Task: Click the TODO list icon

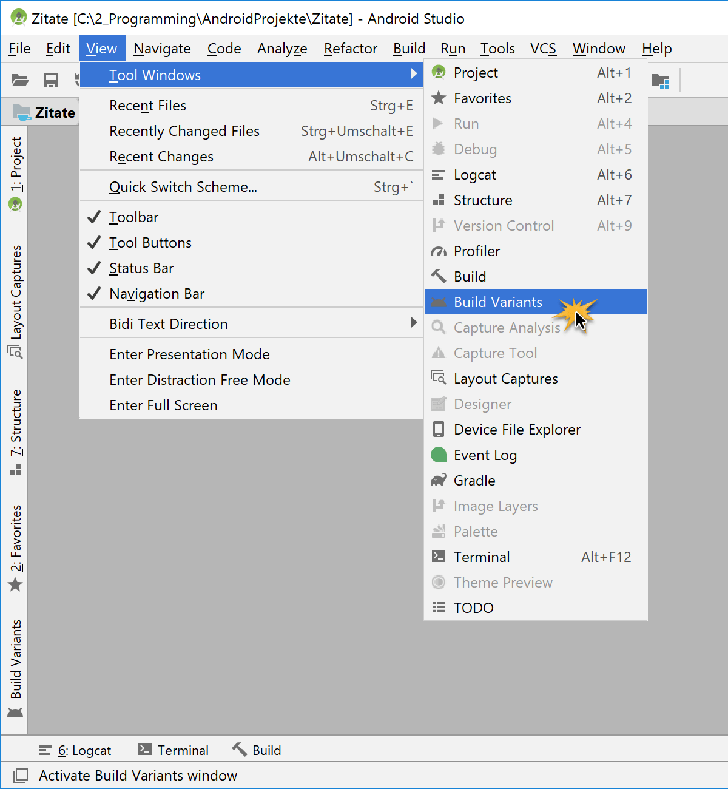Action: point(439,607)
